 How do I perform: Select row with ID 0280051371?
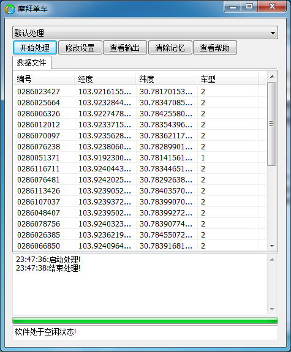140,157
